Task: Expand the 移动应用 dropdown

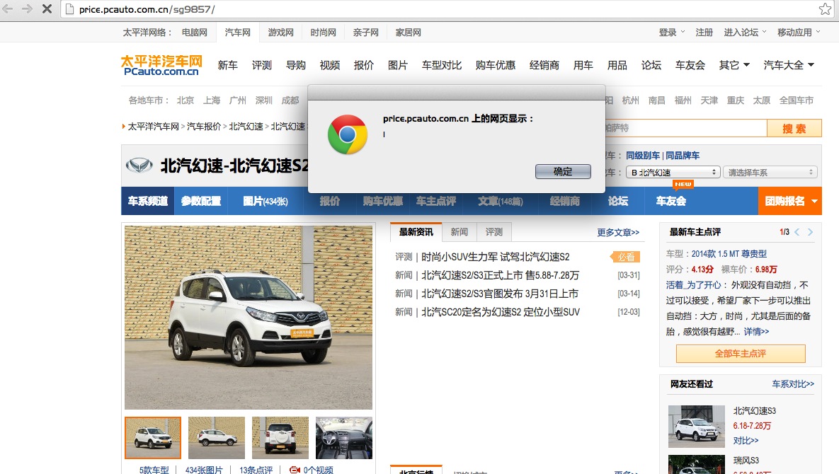Action: 799,33
